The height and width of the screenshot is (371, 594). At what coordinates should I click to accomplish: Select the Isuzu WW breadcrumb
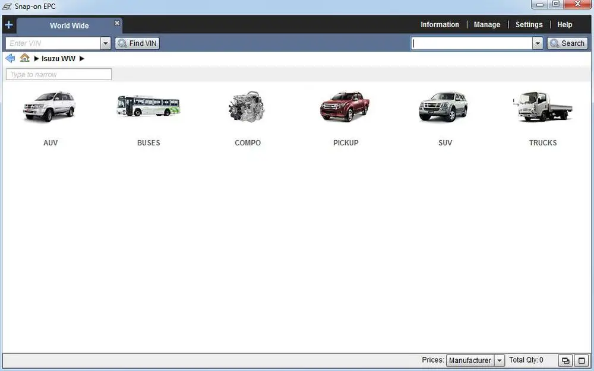58,59
